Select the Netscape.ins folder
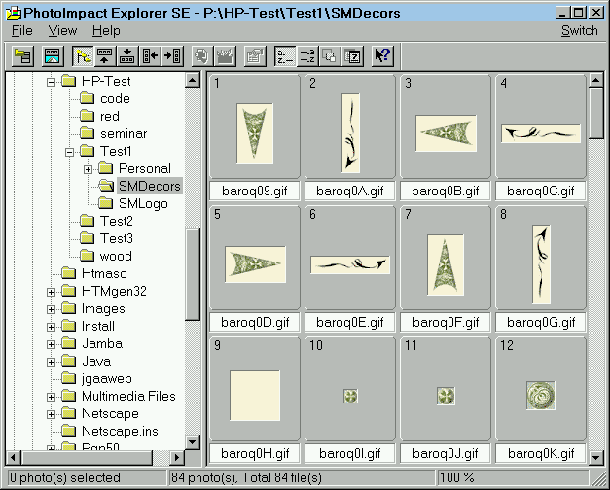 point(120,431)
